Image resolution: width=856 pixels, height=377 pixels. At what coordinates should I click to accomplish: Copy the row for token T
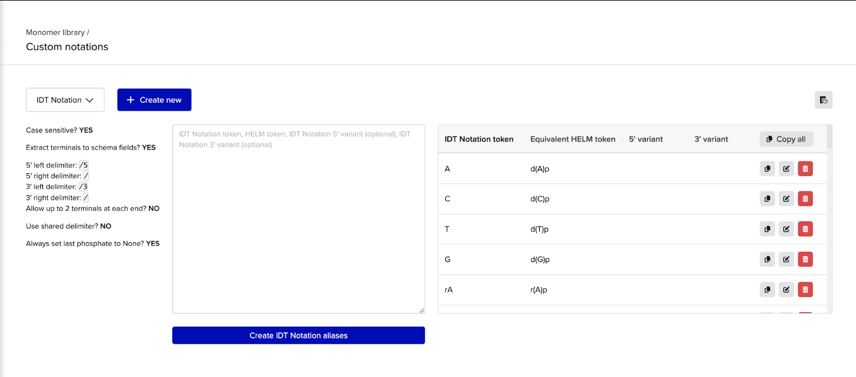click(767, 229)
